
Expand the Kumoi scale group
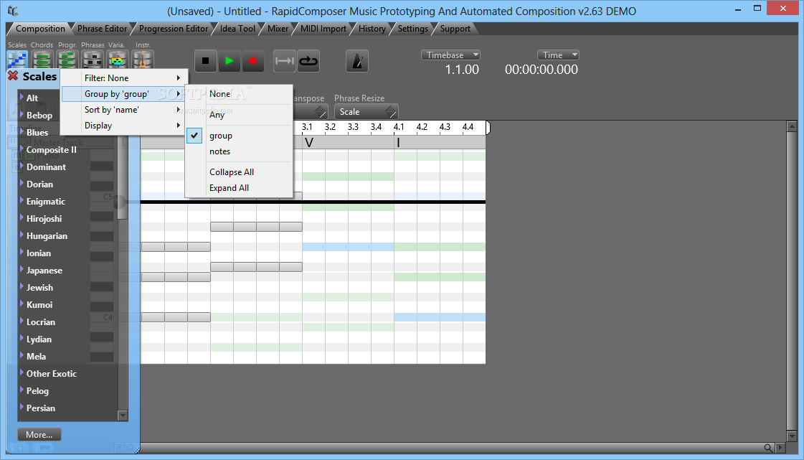tap(22, 304)
